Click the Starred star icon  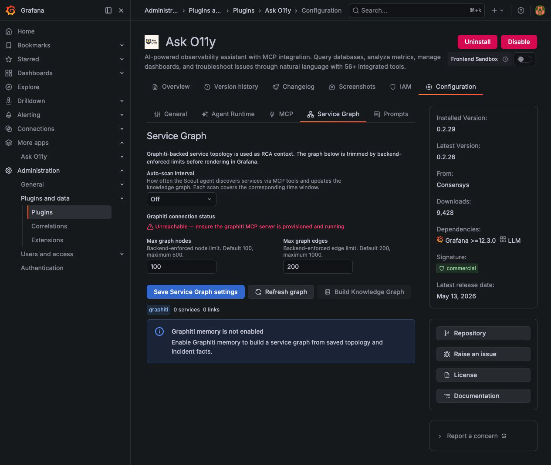pos(9,59)
